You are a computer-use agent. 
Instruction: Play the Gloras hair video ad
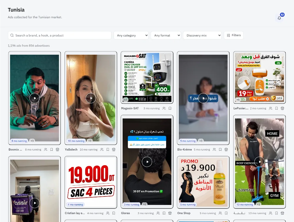(x=147, y=162)
